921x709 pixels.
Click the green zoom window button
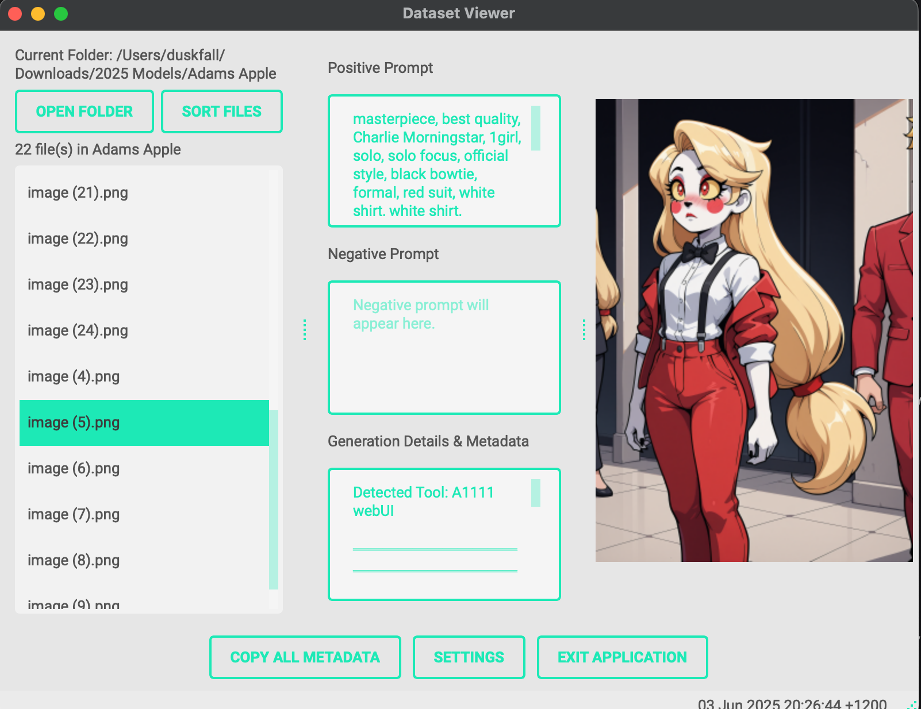click(61, 13)
